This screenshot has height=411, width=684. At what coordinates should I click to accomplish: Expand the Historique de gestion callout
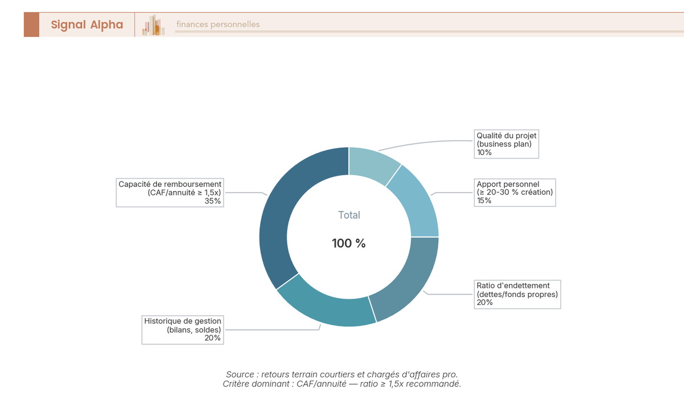[x=182, y=330]
